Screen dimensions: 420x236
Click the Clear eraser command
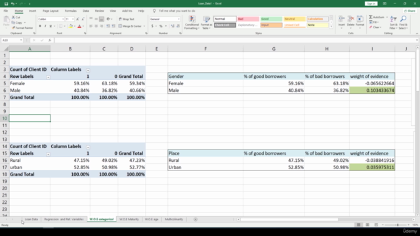coord(375,28)
